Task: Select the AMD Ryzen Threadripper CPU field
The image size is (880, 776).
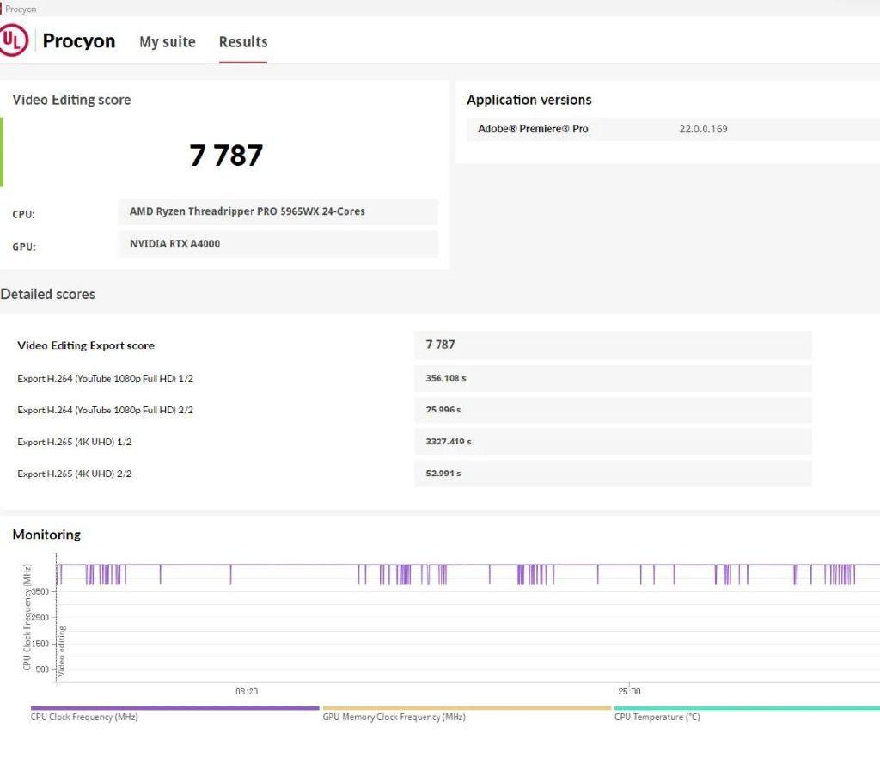Action: click(x=277, y=211)
